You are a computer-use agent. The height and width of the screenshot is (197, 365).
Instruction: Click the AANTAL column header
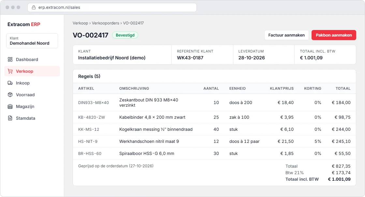[x=211, y=88]
